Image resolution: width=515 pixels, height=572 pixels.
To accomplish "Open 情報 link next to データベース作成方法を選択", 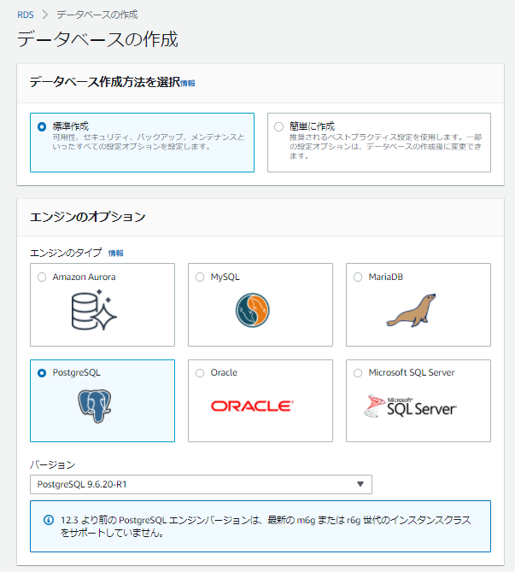I will 188,84.
